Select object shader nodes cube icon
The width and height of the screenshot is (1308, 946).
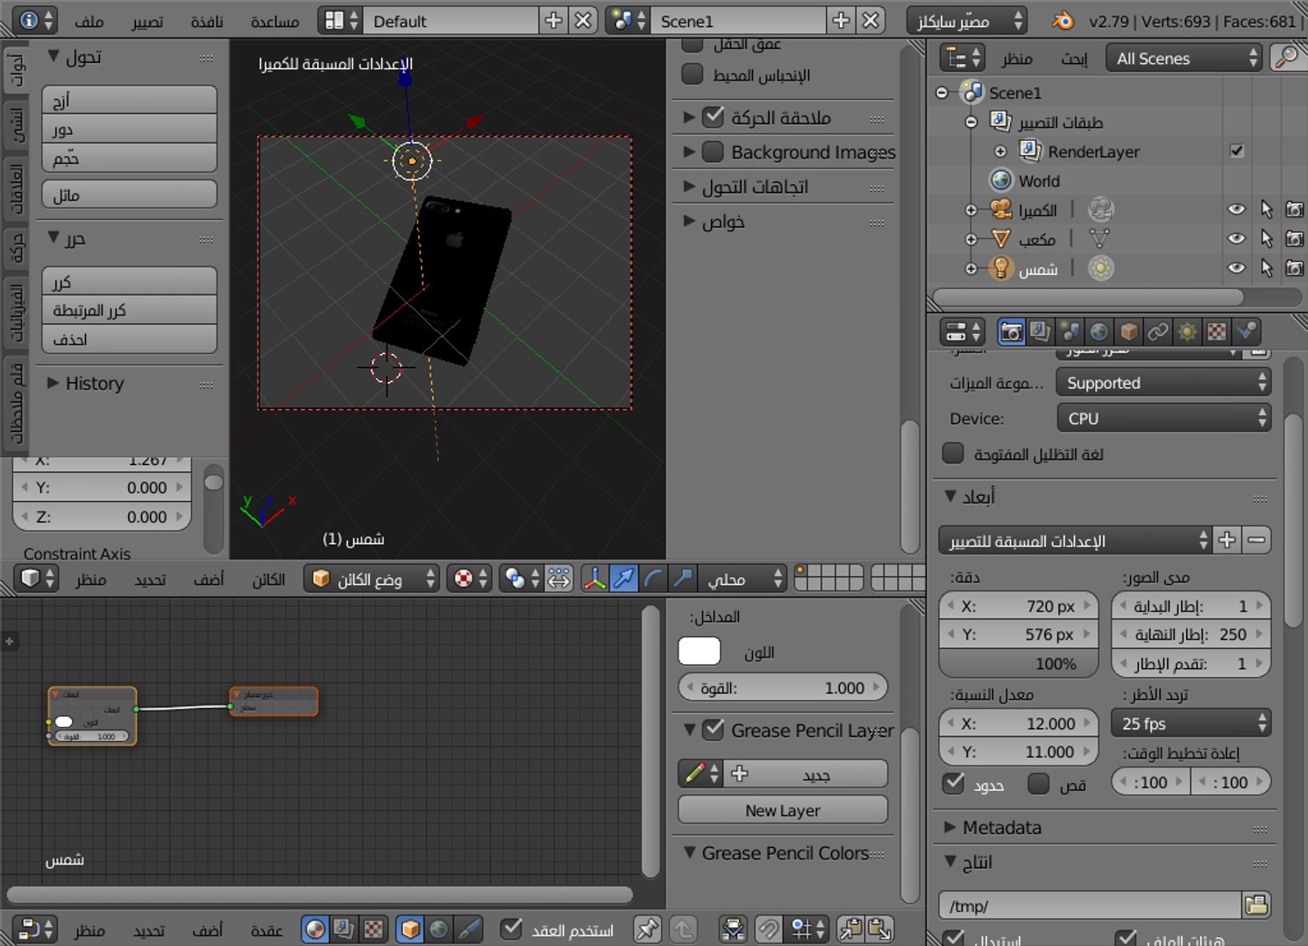coord(410,928)
